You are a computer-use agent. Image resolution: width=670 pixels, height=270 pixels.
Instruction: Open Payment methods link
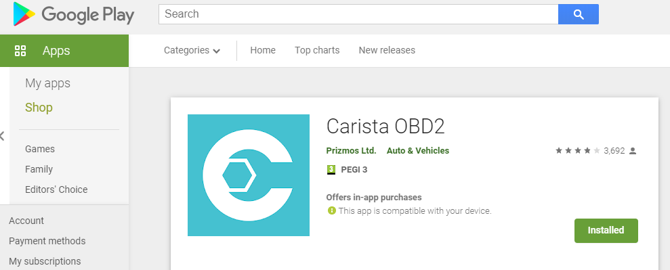point(47,241)
